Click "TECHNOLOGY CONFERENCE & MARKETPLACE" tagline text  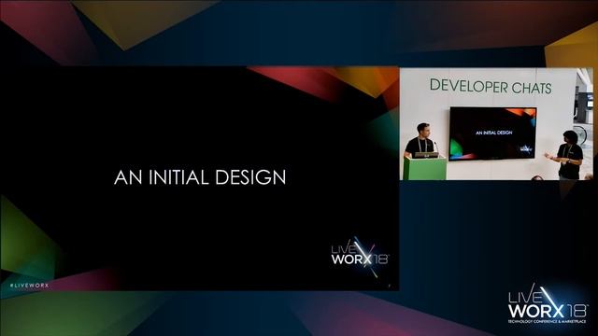click(x=547, y=322)
